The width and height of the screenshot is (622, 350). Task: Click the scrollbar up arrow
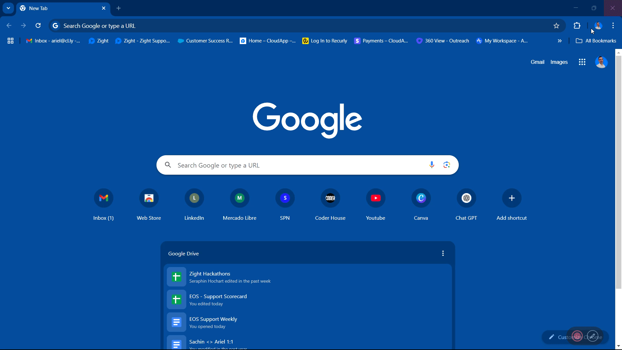pos(618,52)
